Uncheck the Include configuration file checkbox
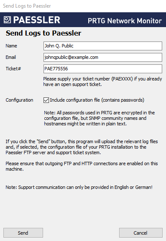166x241 pixels. 46,100
